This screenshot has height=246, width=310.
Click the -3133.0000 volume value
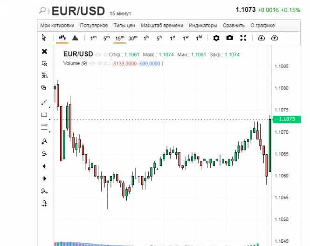(x=124, y=64)
